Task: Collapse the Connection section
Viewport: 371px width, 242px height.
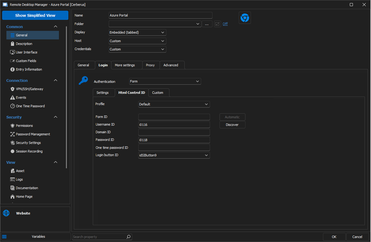Action: pyautogui.click(x=55, y=80)
